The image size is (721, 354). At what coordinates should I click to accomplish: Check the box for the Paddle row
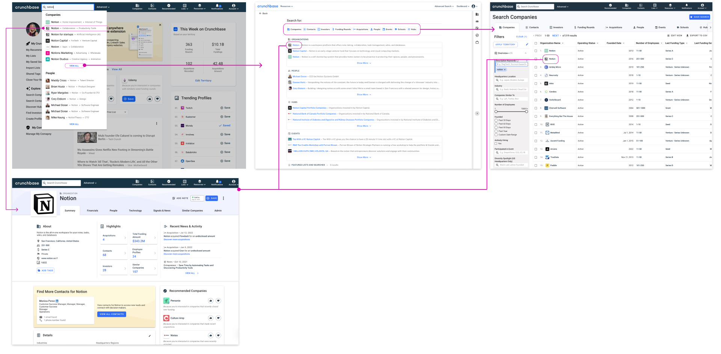536,165
